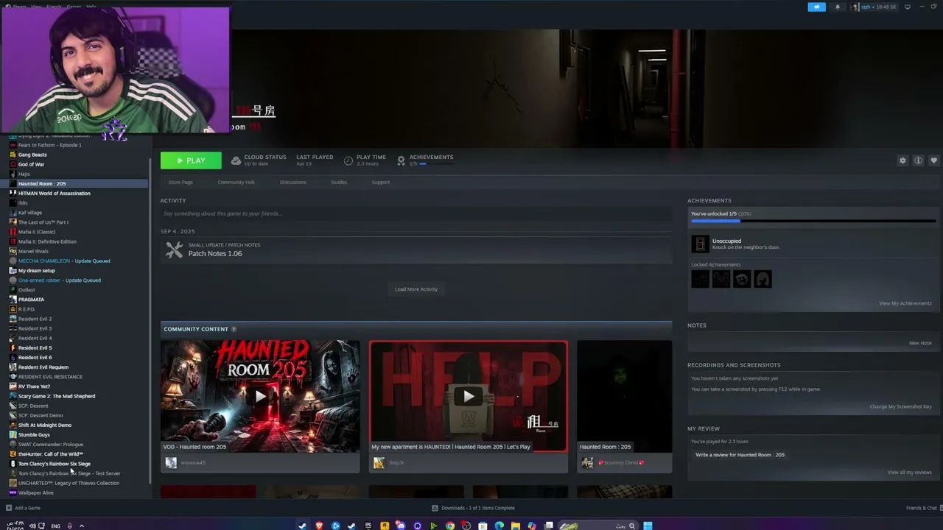Play the 'My new apartment is HAUNTED' video
This screenshot has width=943, height=530.
(x=469, y=396)
